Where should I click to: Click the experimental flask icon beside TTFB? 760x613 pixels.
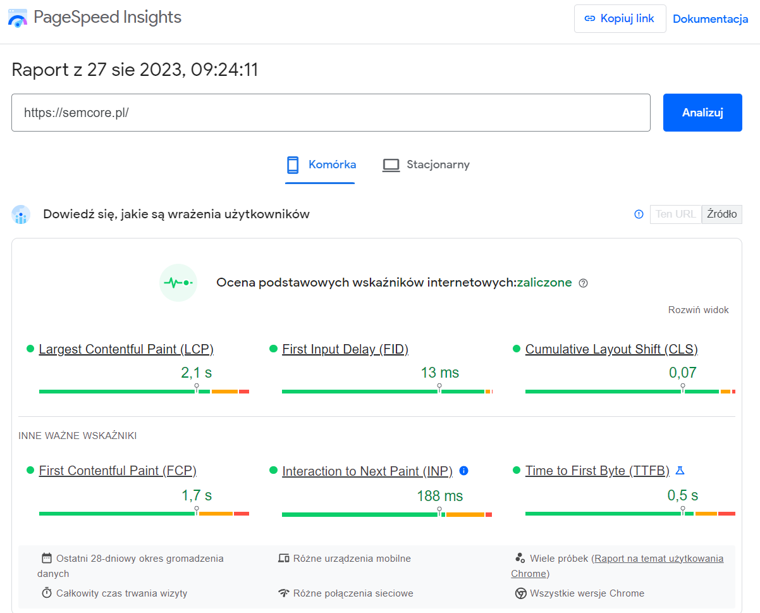(680, 471)
